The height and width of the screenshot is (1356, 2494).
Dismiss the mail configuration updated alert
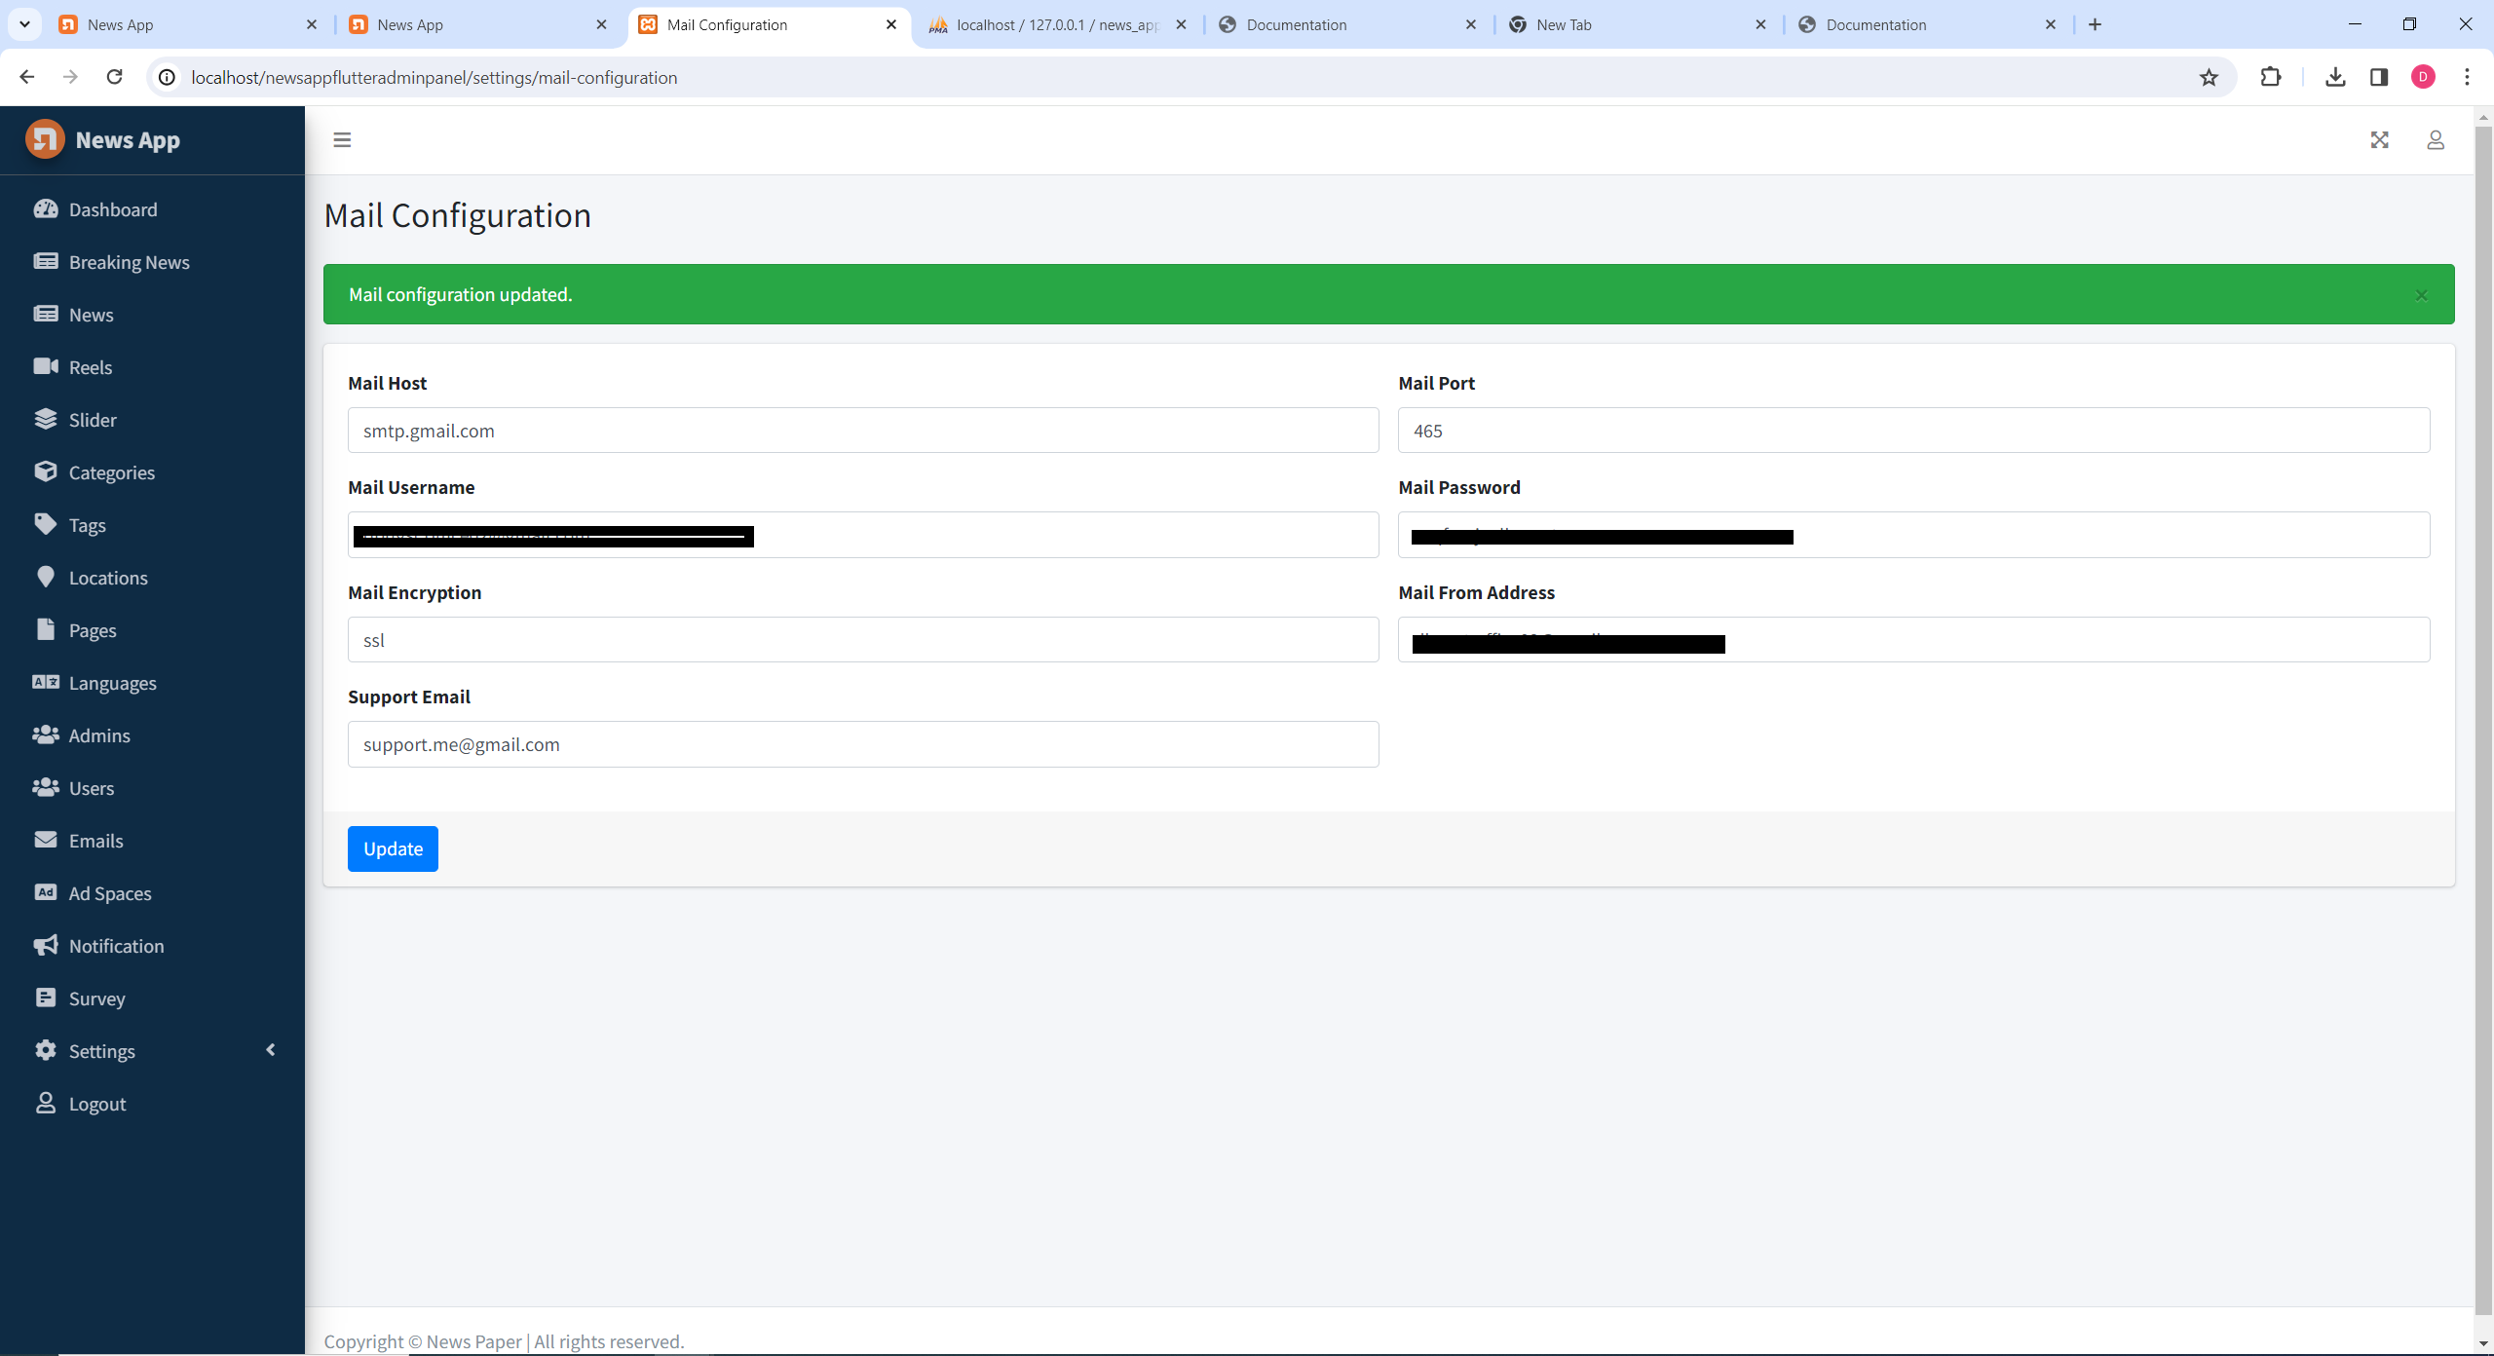2422,295
